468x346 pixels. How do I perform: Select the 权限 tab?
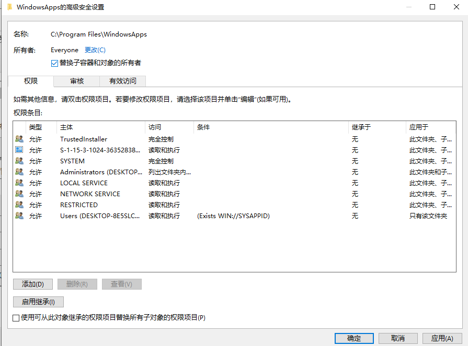click(x=30, y=81)
